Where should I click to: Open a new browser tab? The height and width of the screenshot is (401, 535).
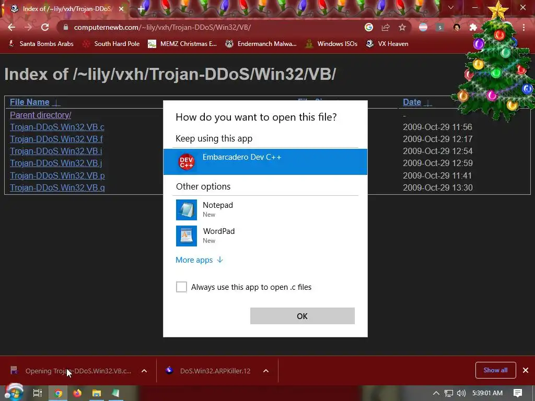[x=141, y=9]
